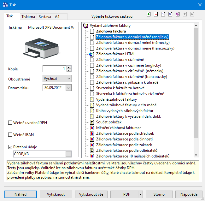Open the blue info properties icon

[x=163, y=14]
